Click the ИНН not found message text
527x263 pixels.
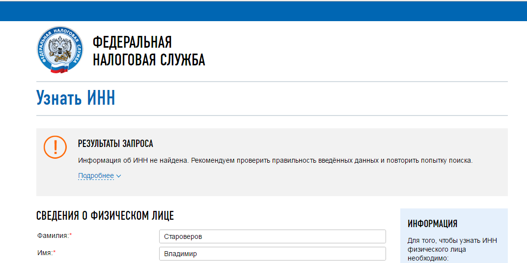[x=275, y=161]
